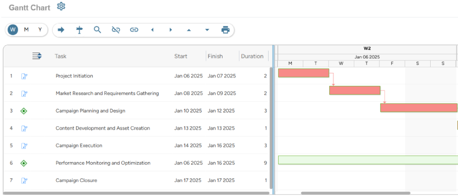Select Performance Monitoring and Optimization task
This screenshot has height=196, width=458.
(x=103, y=163)
